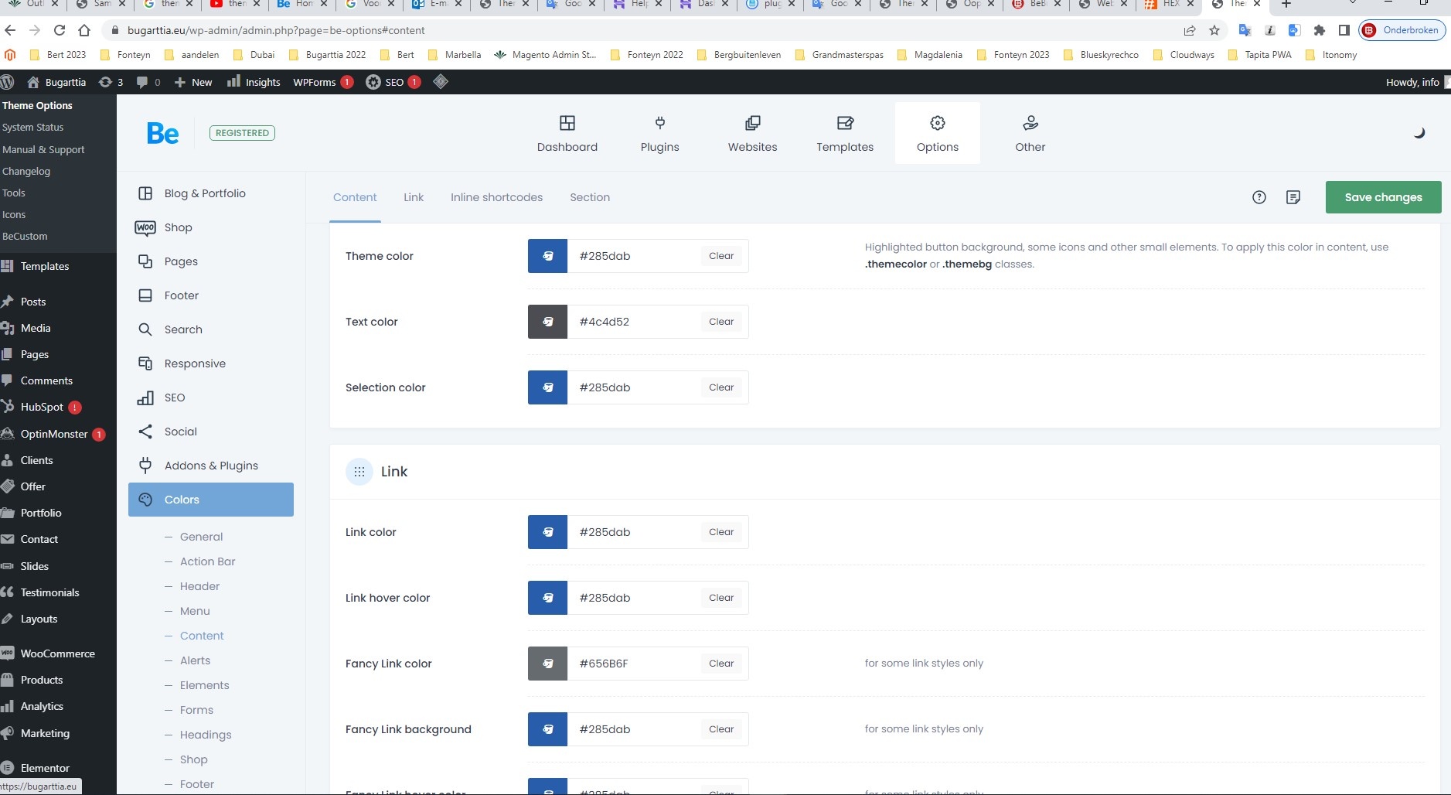Open the notes icon beside Save changes
Viewport: 1451px width, 795px height.
pos(1293,197)
